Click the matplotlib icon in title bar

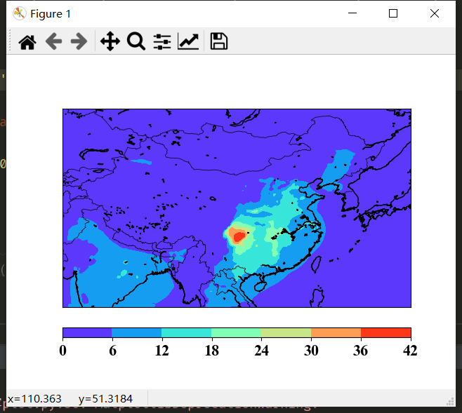click(x=19, y=13)
